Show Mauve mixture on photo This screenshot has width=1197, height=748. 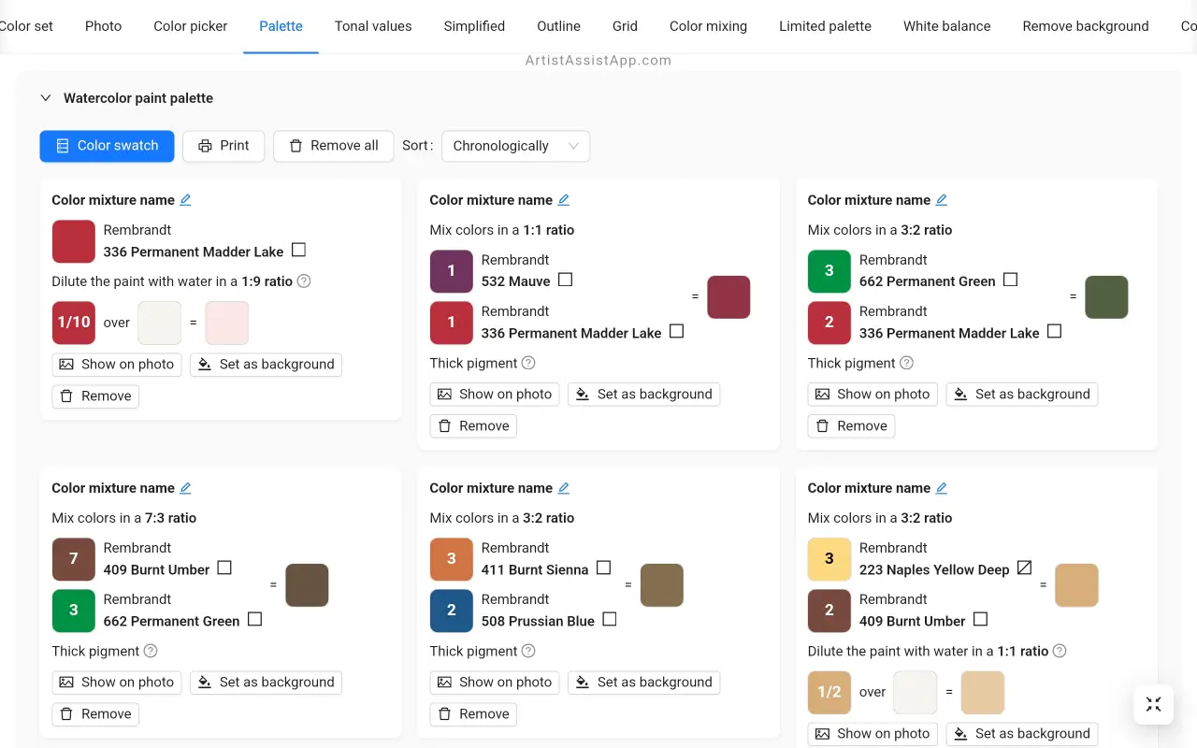(495, 395)
